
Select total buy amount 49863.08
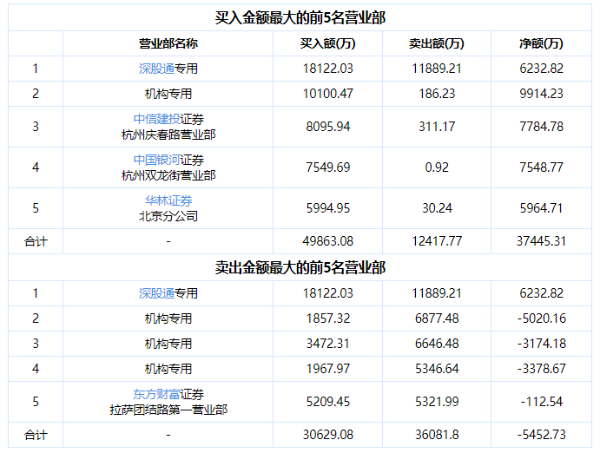click(328, 241)
